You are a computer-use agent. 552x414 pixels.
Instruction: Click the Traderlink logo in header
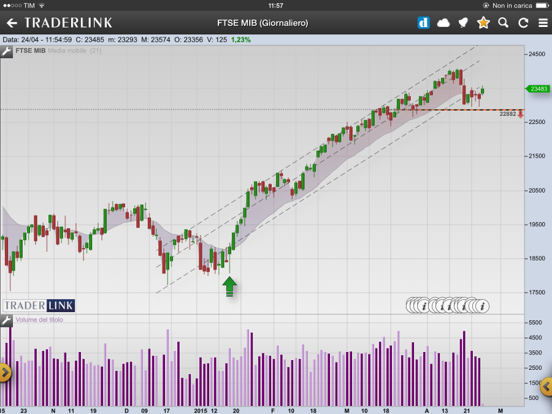click(x=68, y=23)
